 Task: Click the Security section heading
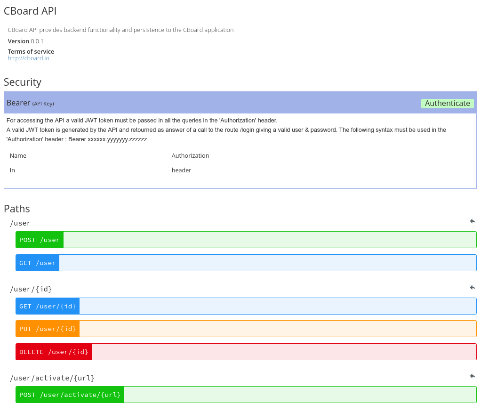click(x=23, y=82)
